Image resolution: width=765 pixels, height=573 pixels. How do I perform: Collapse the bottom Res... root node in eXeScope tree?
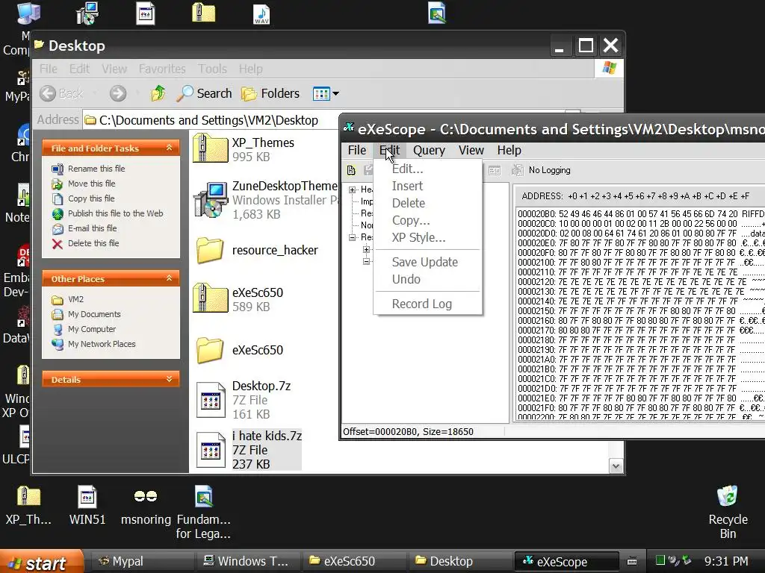[353, 237]
